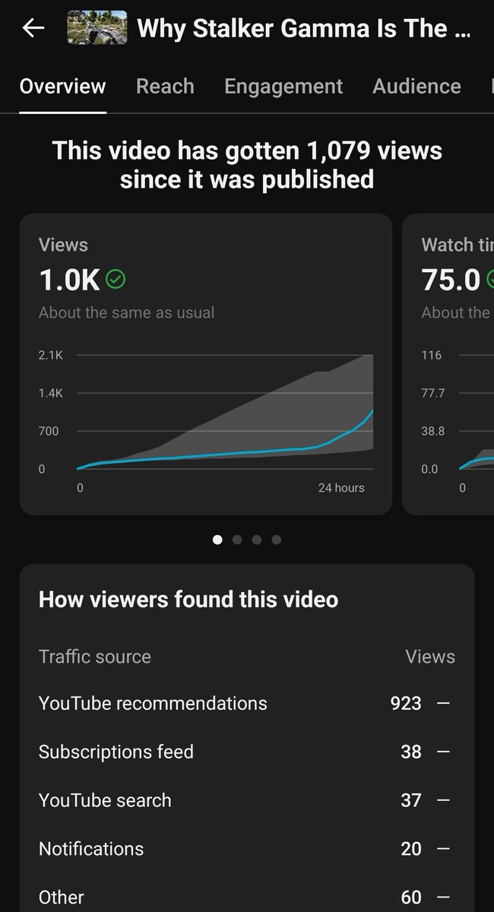Open the Views chart card
Viewport: 494px width, 912px height.
click(x=206, y=364)
